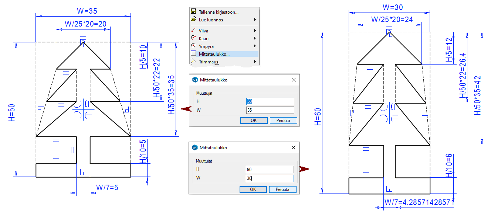Click the floppy disk icon beside Tallenna kirjastoon
The height and width of the screenshot is (216, 491).
(x=193, y=12)
